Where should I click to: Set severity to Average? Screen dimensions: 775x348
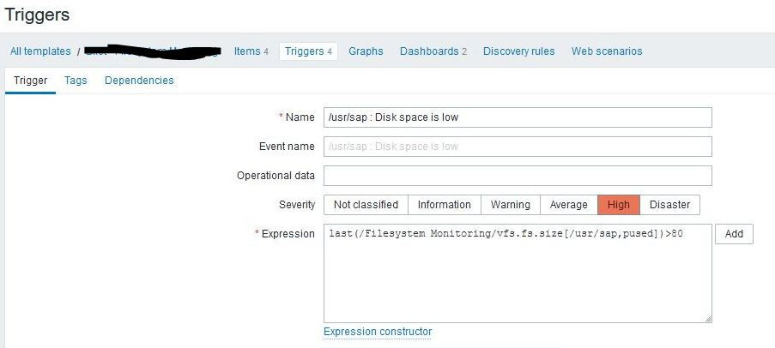tap(568, 205)
